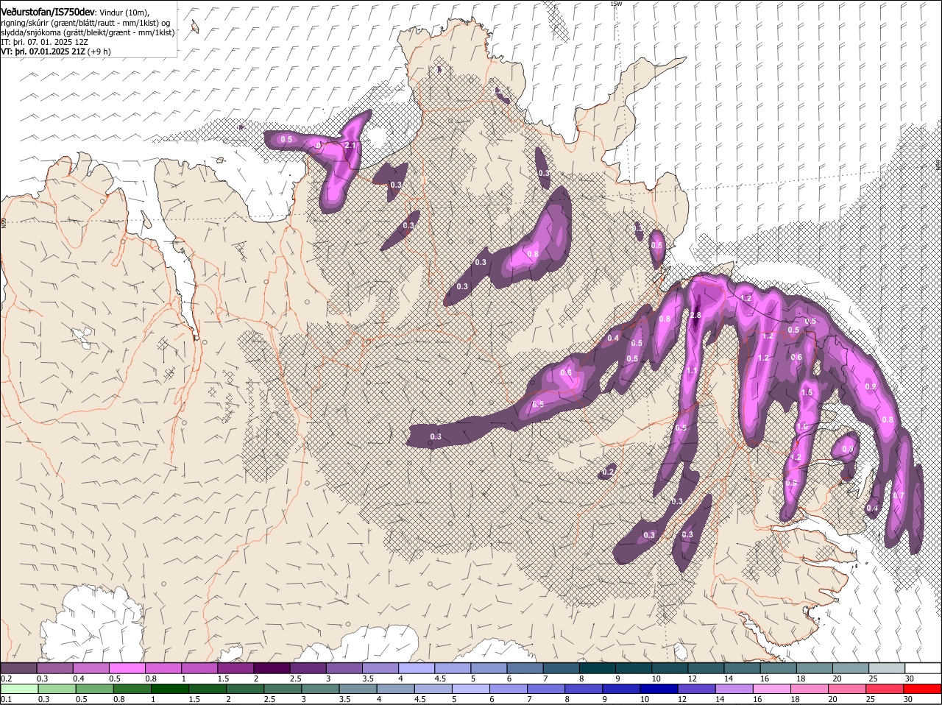Select the lower legend swatch labeled 5
Image resolution: width=942 pixels, height=705 pixels.
click(472, 689)
